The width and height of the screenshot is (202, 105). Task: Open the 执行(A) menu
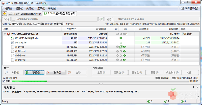coord(30,9)
